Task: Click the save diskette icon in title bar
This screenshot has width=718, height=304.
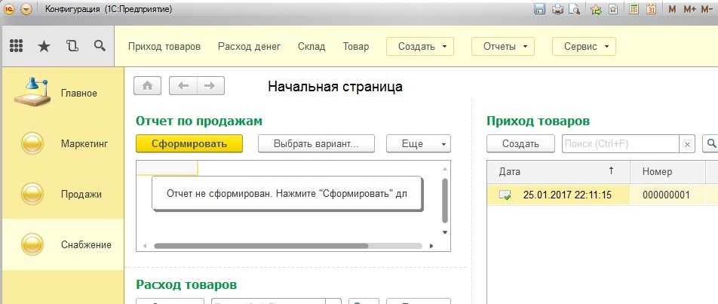Action: coord(539,9)
